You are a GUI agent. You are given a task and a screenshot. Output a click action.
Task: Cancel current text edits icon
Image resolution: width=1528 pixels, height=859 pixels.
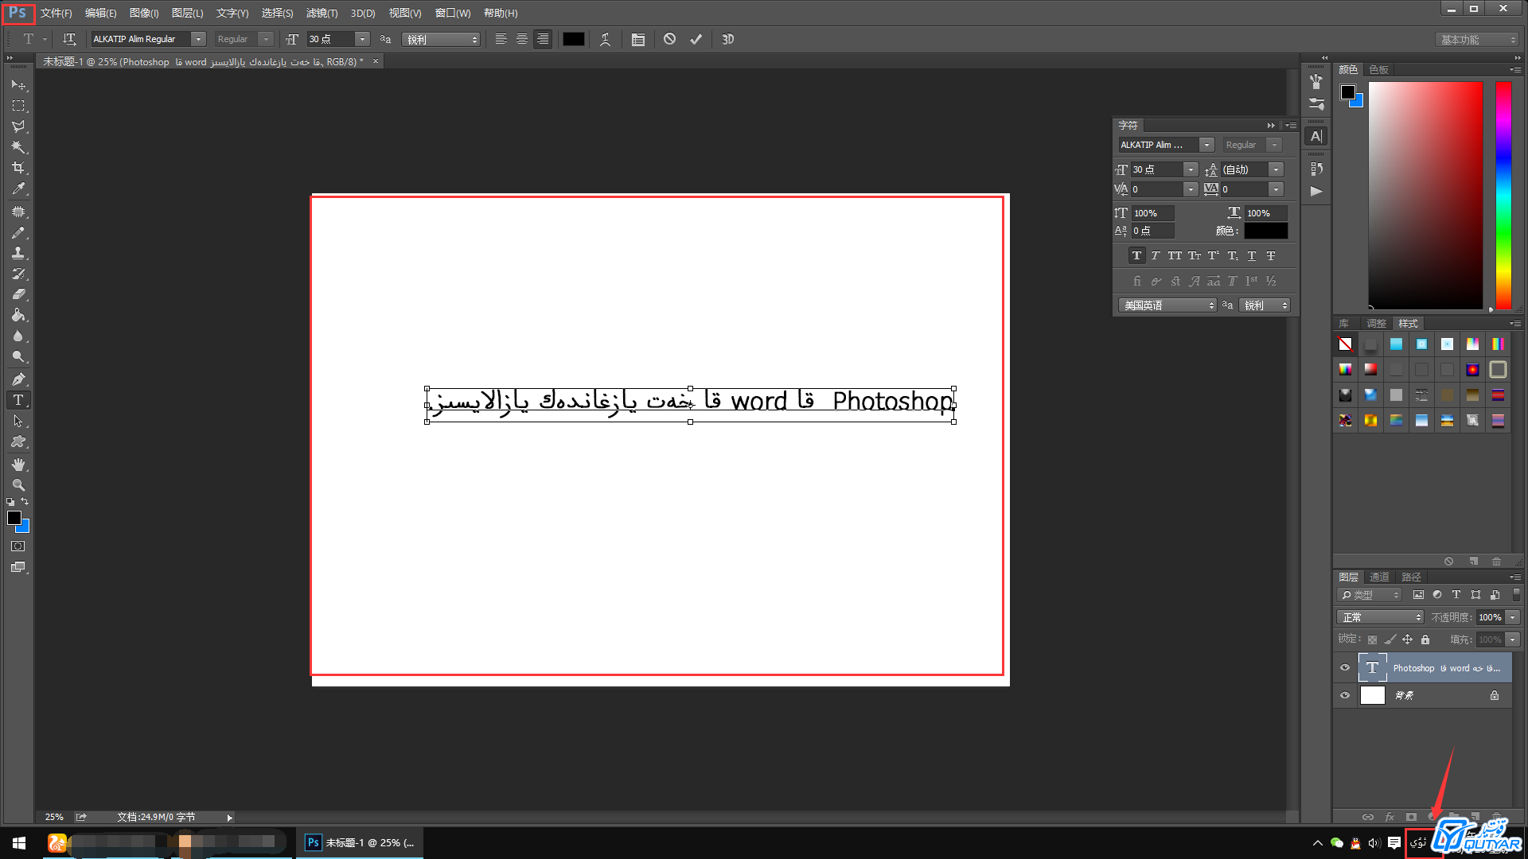669,39
